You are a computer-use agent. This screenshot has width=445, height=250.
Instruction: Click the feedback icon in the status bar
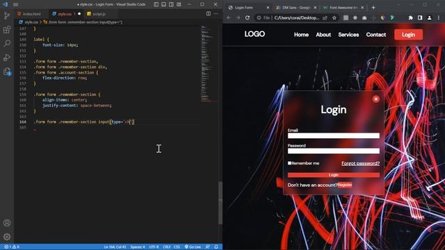pyautogui.click(x=208, y=247)
